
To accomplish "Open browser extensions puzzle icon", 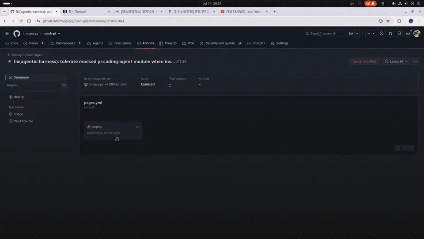I will 399,21.
